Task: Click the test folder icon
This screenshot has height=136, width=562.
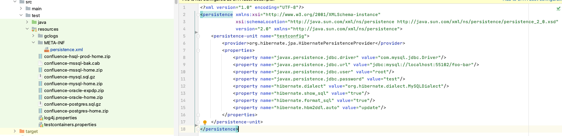Action: 28,15
